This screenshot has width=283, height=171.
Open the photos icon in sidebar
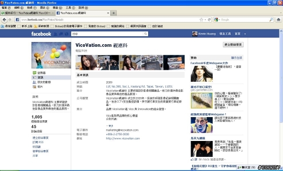34,87
